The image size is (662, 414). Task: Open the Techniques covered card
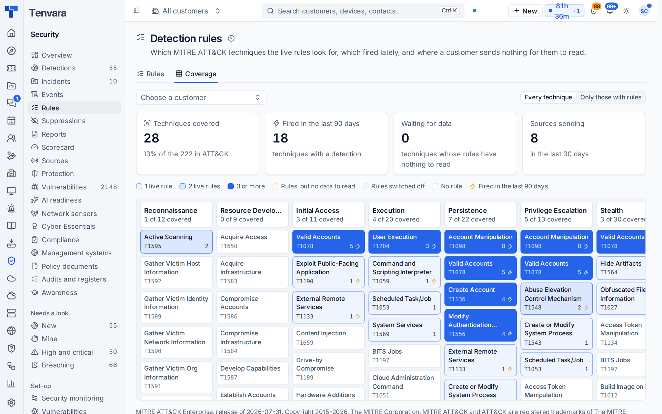198,143
